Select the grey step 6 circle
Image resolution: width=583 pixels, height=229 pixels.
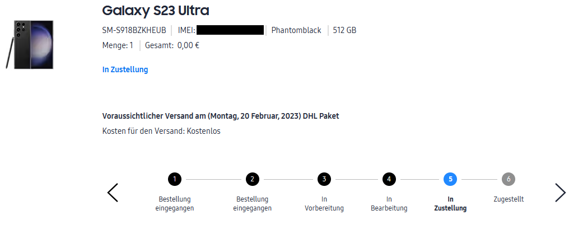(x=509, y=179)
